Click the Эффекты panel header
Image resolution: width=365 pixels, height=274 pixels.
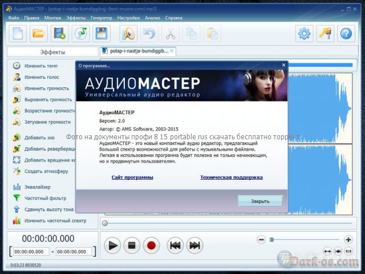coord(52,52)
